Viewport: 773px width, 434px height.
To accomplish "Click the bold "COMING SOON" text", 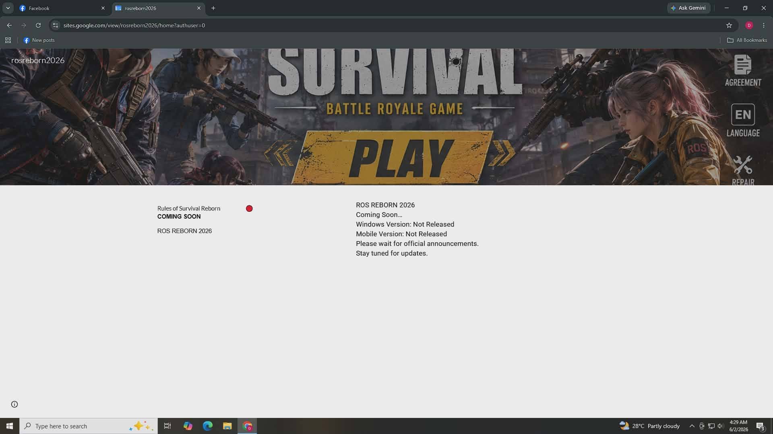I will pos(179,217).
